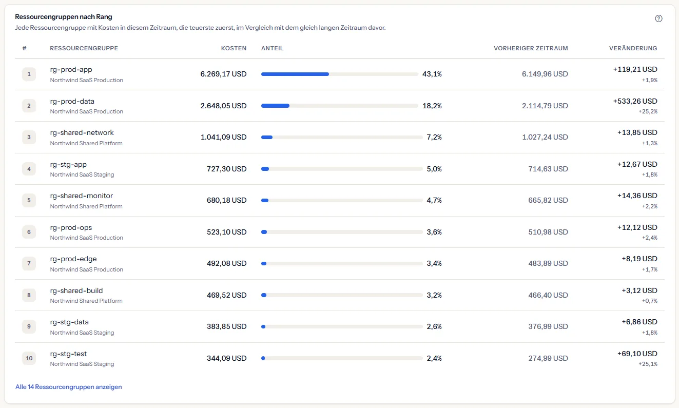The image size is (679, 408).
Task: Select rg-prod-edge resource group name
Action: coord(73,259)
